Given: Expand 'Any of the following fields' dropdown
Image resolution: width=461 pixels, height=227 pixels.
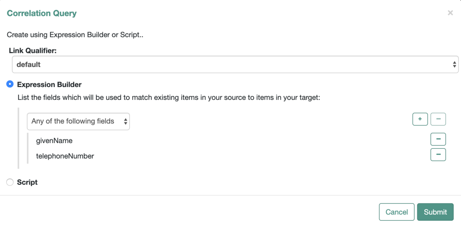Looking at the screenshot, I should [78, 121].
